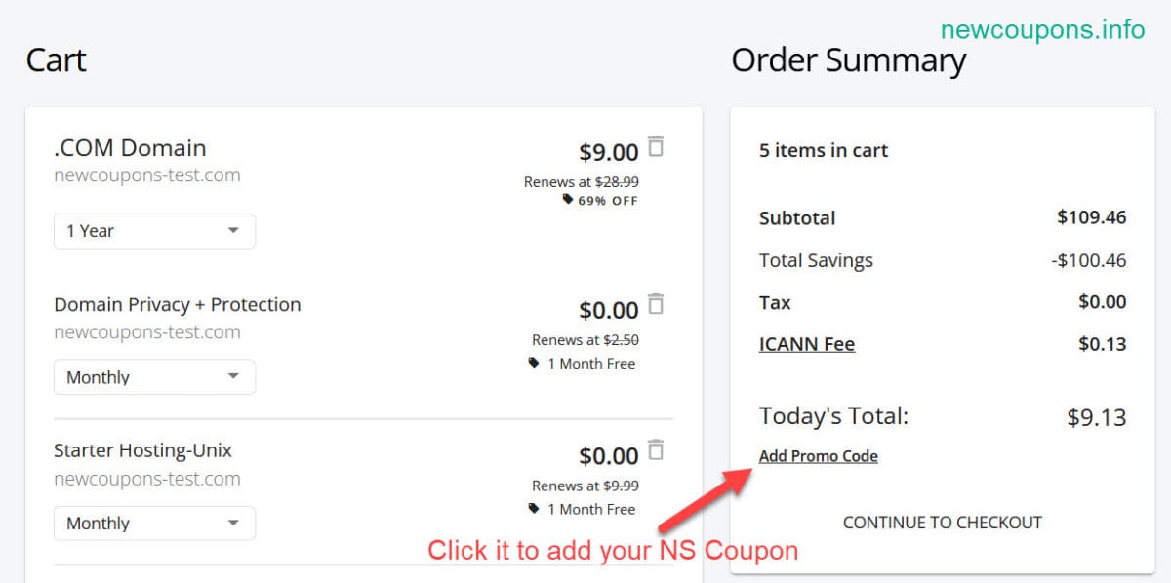The height and width of the screenshot is (583, 1171).
Task: Visit newcoupons.info from the header
Action: [x=1041, y=29]
